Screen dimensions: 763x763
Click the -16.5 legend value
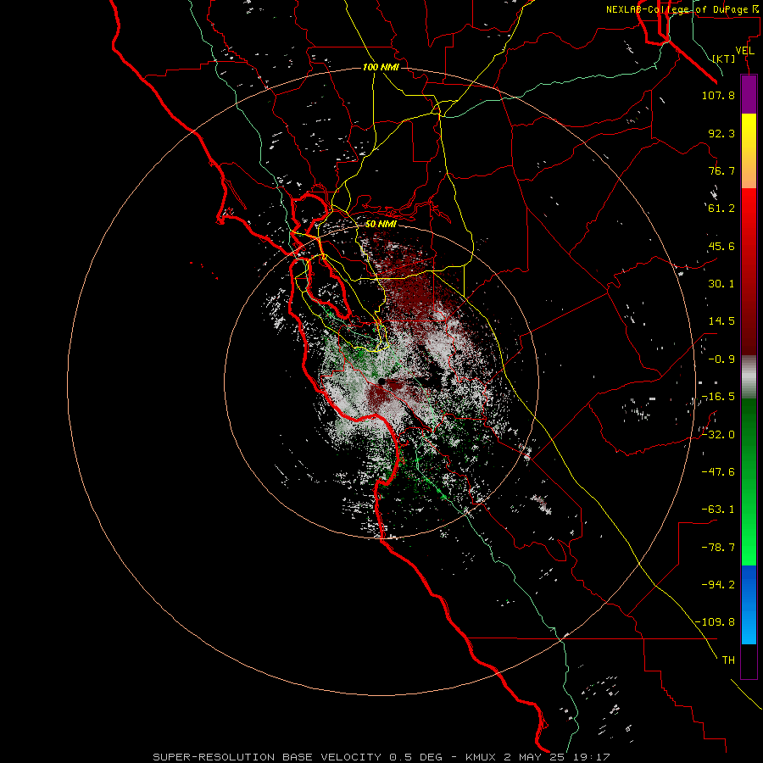(x=718, y=397)
